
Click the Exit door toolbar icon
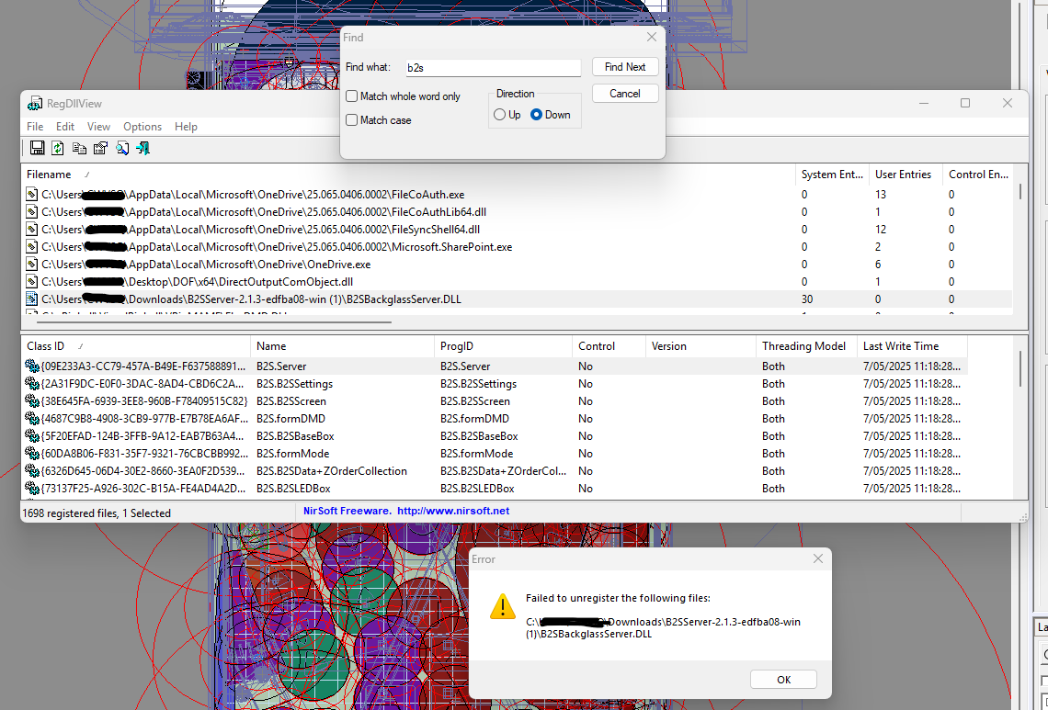[x=144, y=147]
